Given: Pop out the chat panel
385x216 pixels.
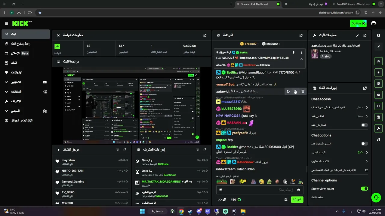Looking at the screenshot, I should click(x=301, y=35).
